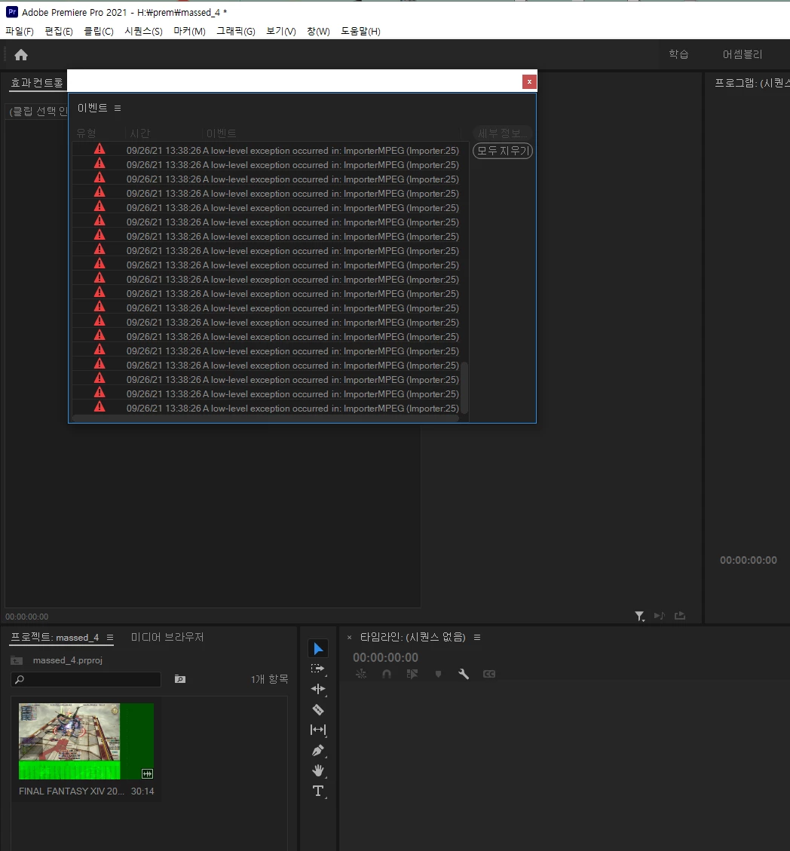This screenshot has height=851, width=790.
Task: Open the 타임라인 panel menu icon
Action: point(477,637)
